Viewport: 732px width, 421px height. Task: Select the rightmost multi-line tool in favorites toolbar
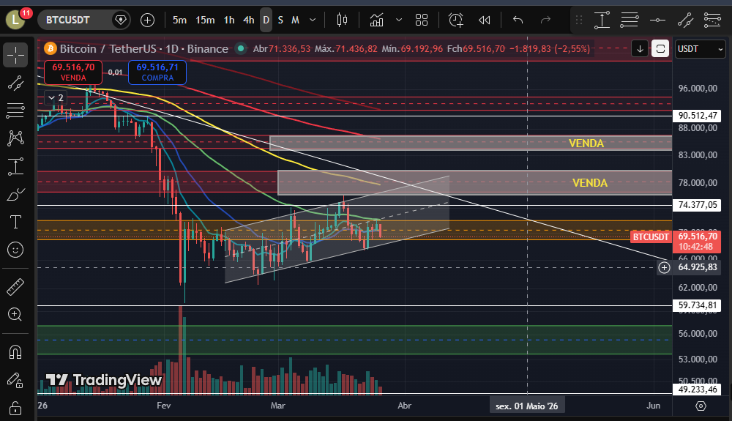point(712,20)
